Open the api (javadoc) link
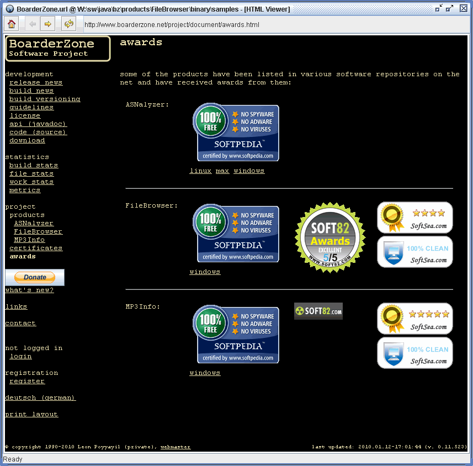 point(38,124)
